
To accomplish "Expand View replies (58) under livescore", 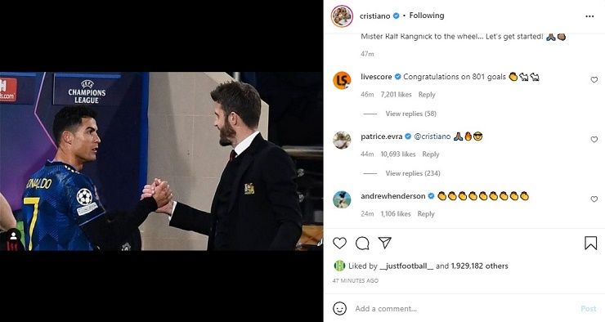I will point(411,114).
